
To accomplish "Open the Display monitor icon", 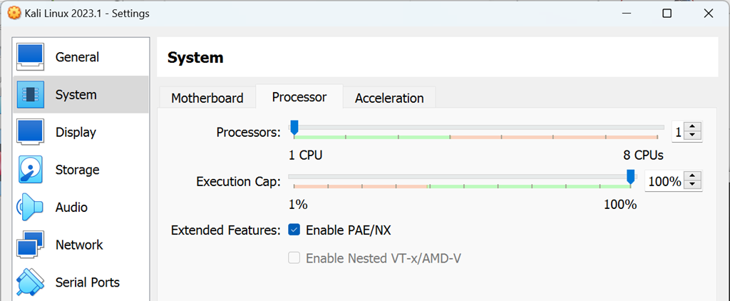I will 30,133.
